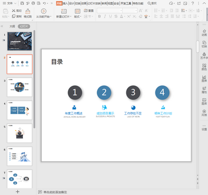
Task: Start slideshow from current slide play icon
Action: 44,11
